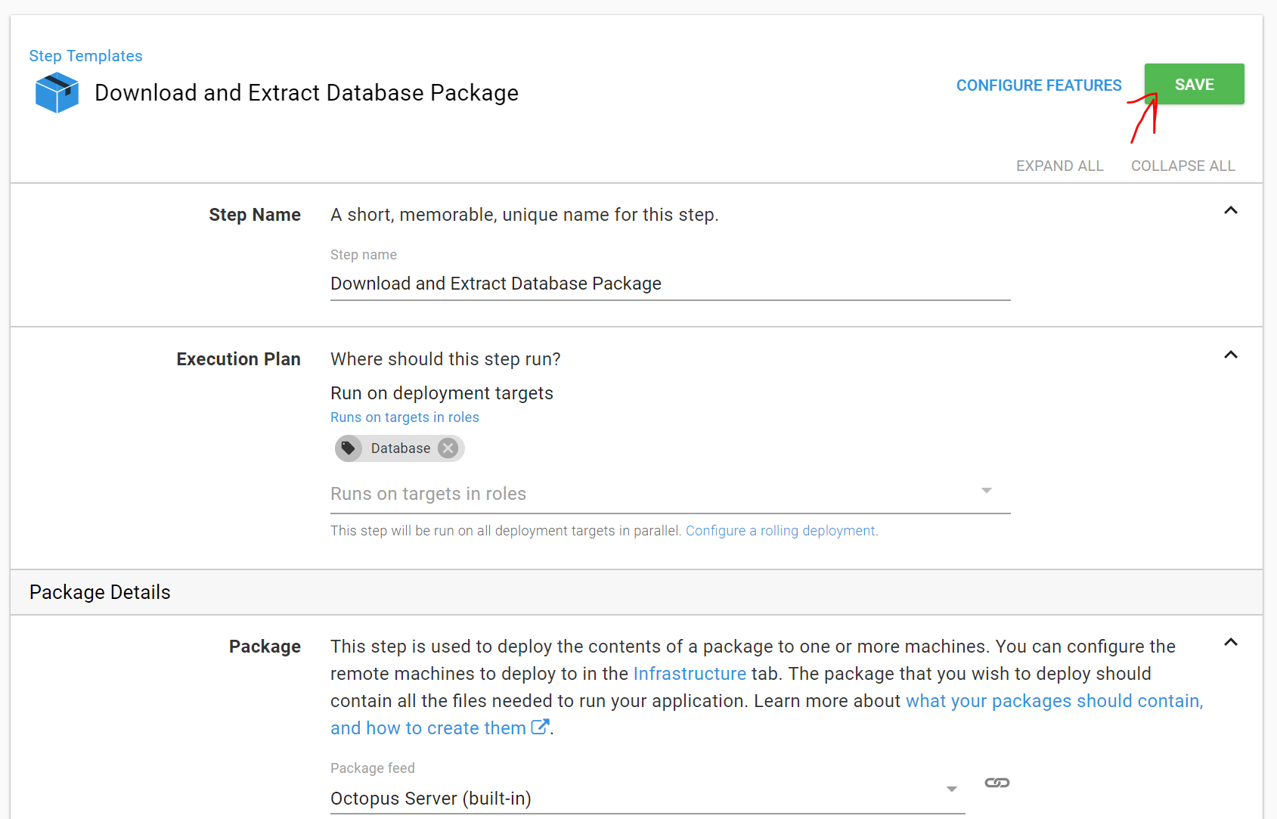Image resolution: width=1277 pixels, height=819 pixels.
Task: Open the Package feed dropdown
Action: [x=952, y=790]
